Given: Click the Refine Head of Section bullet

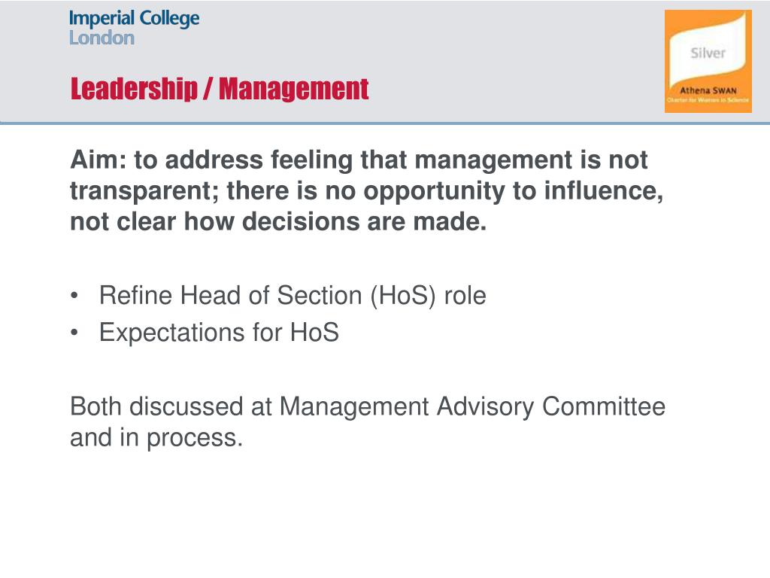Looking at the screenshot, I should tap(293, 296).
